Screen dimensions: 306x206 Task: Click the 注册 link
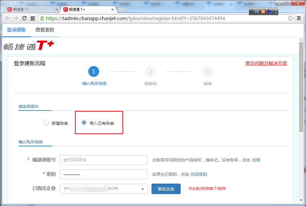point(256,160)
